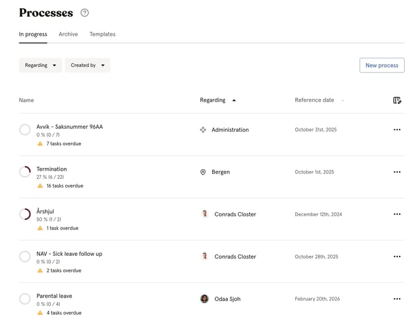Click the Odaa Sjoh name
This screenshot has height=321, width=412.
[x=228, y=299]
